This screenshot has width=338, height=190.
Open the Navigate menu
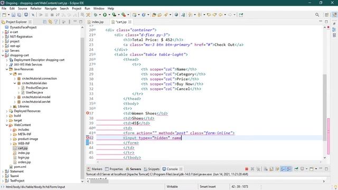[x=51, y=8]
